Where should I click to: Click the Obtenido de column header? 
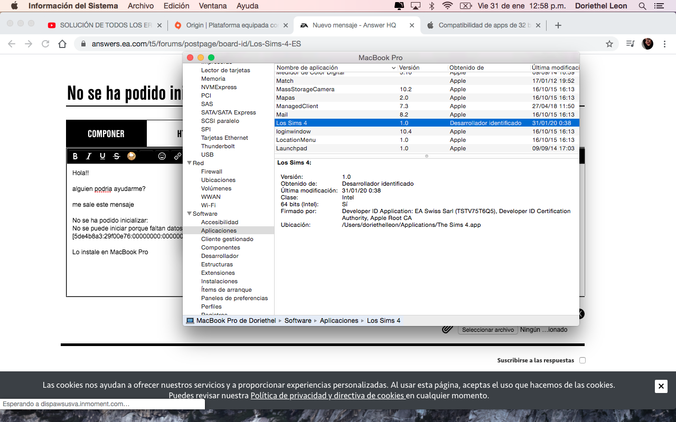tap(489, 68)
